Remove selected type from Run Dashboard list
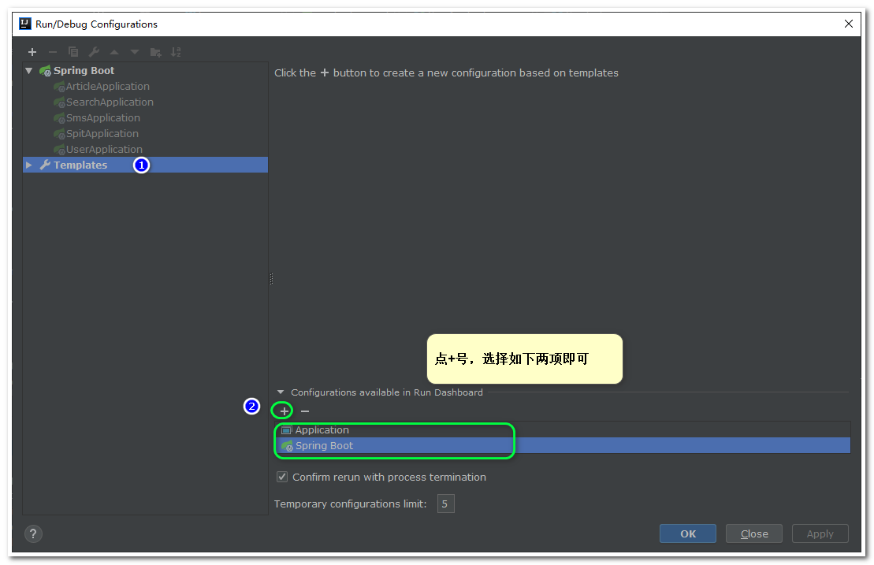Viewport: 874px width, 565px height. (305, 411)
